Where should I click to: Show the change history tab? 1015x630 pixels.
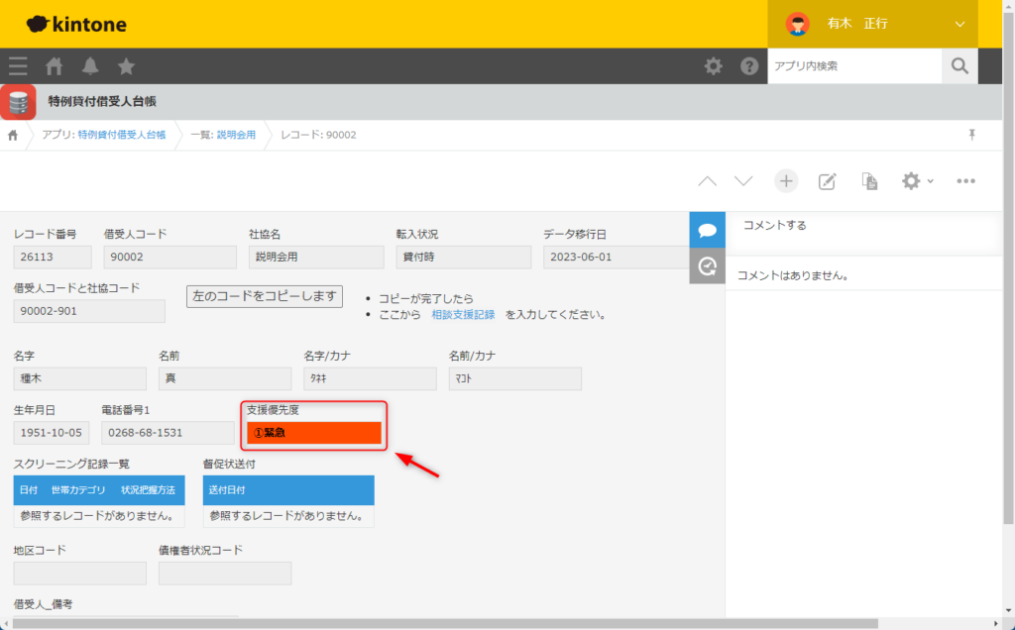(x=707, y=265)
